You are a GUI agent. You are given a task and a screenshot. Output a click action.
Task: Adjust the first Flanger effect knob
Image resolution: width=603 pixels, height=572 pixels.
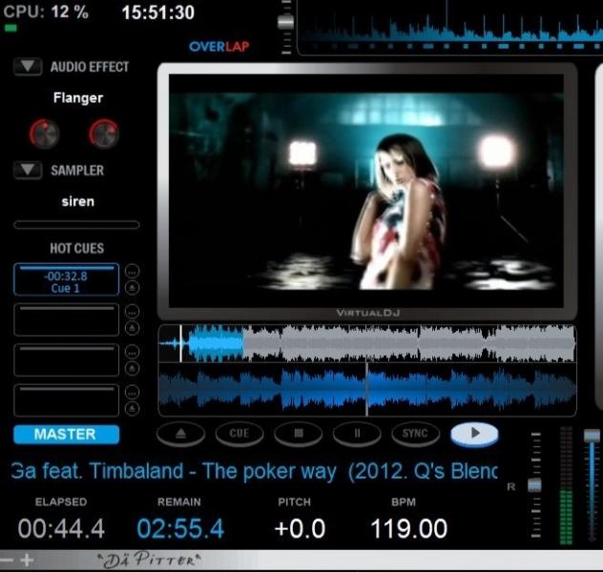click(x=44, y=133)
